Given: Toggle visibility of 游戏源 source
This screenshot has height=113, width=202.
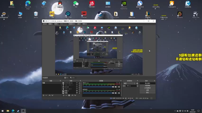Looking at the screenshot, I should 77,87.
